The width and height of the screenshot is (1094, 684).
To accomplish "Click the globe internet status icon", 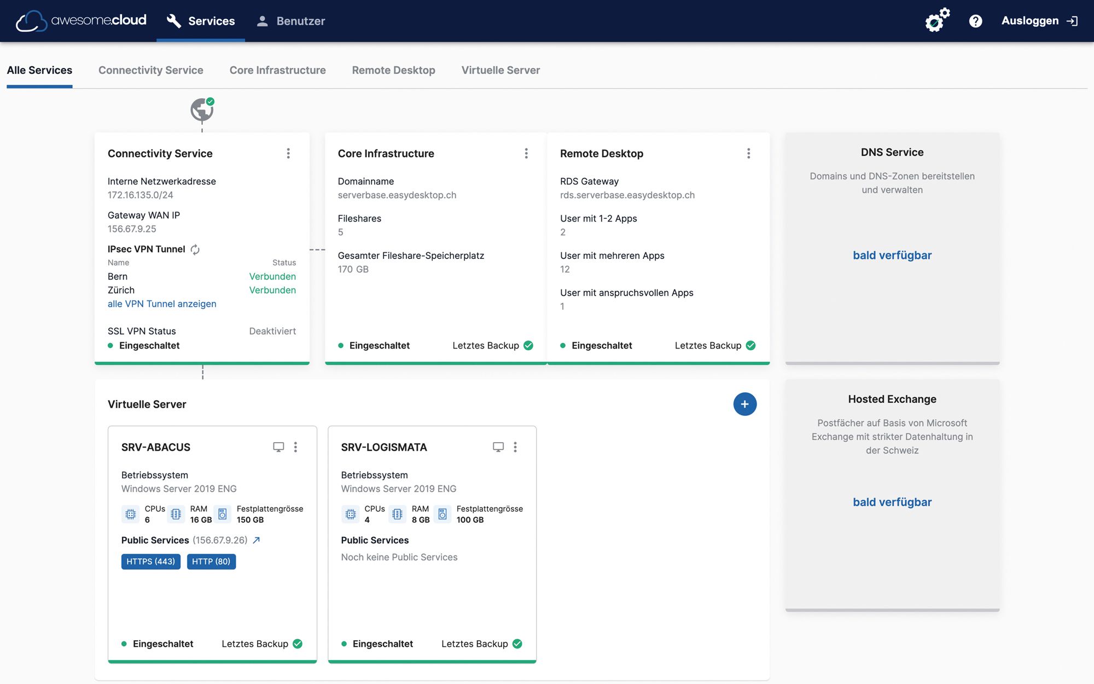I will tap(202, 109).
